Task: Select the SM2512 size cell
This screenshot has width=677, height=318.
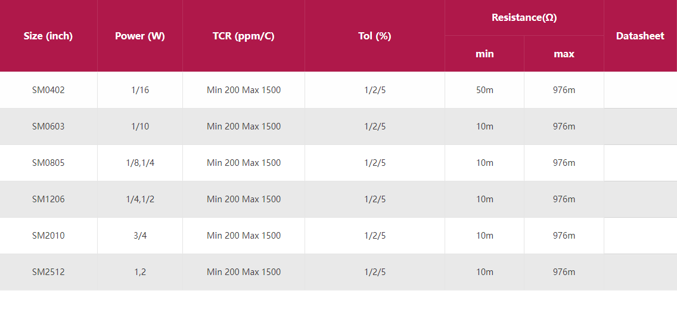Action: 48,272
